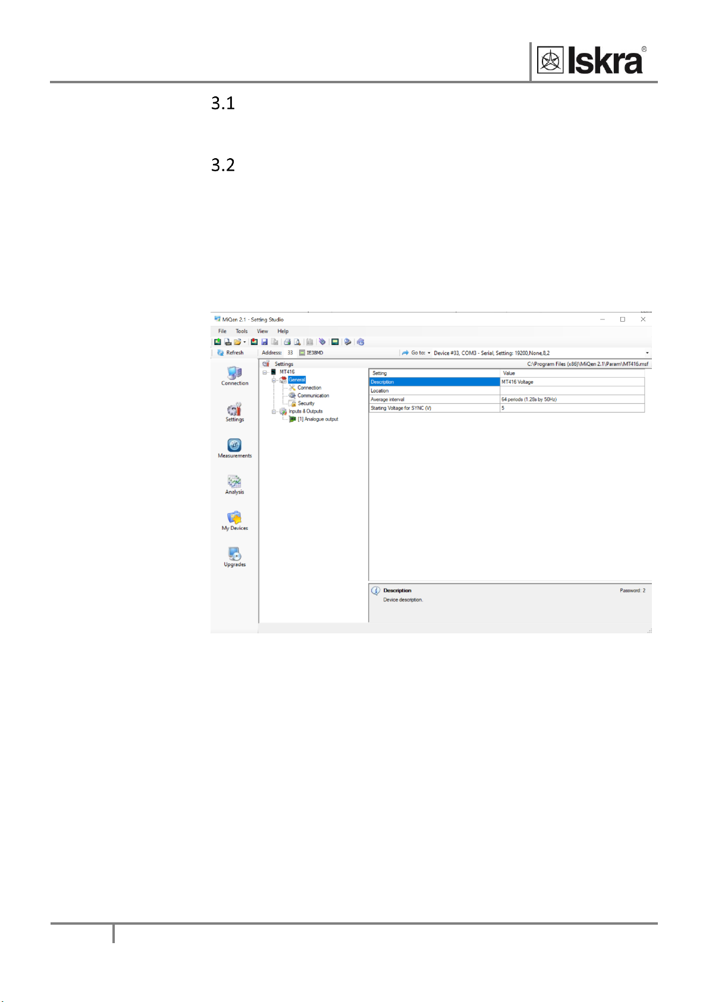The width and height of the screenshot is (709, 1002).
Task: Click the empty Location value cell
Action: click(572, 391)
